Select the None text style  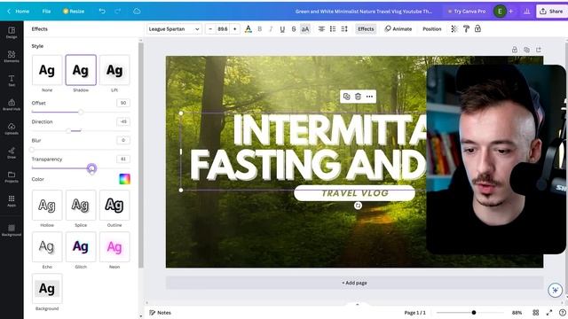(47, 70)
